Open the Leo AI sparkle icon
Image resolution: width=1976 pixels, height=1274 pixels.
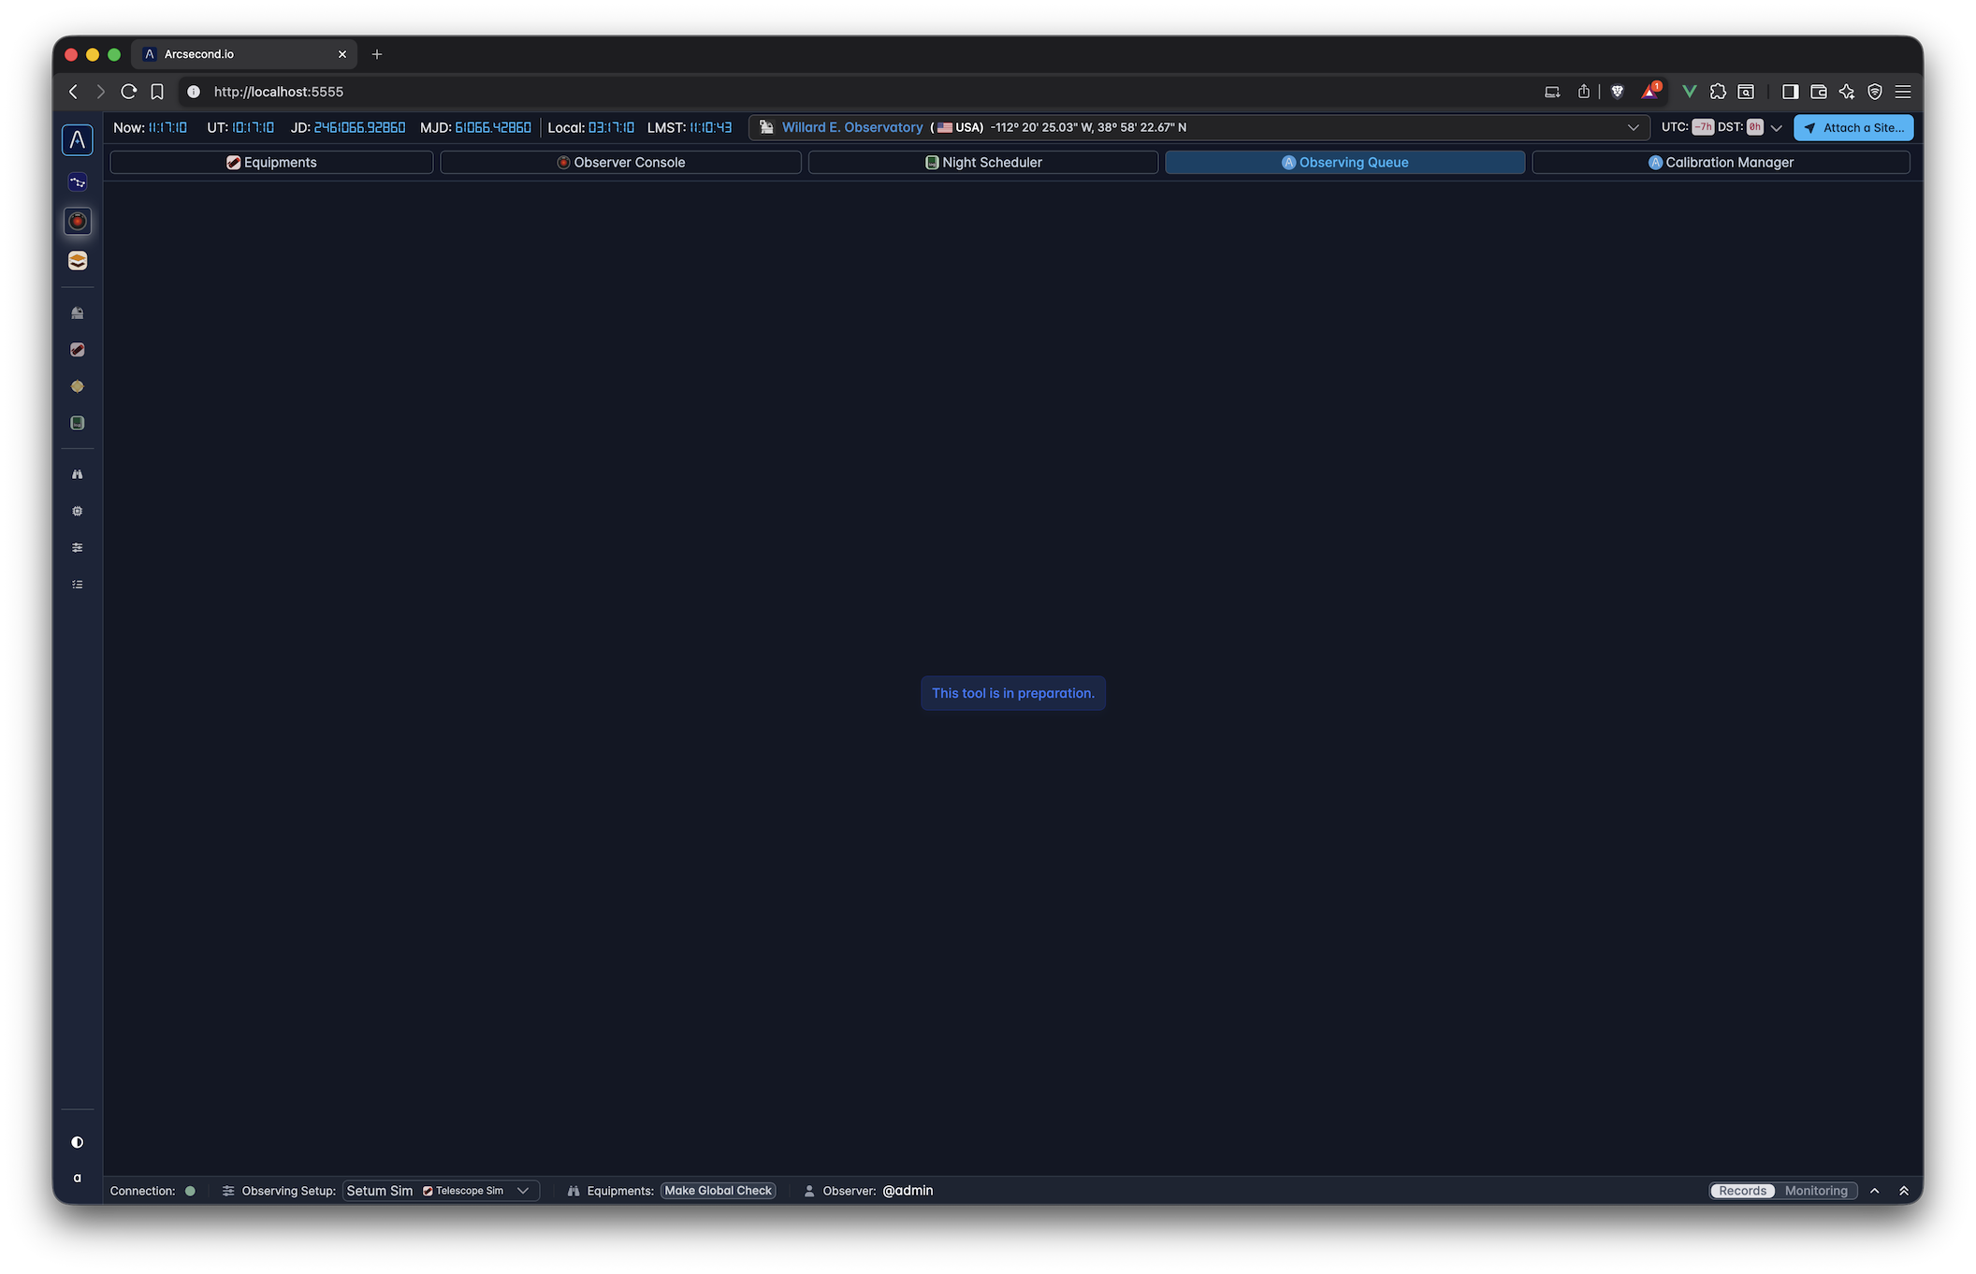pyautogui.click(x=1847, y=92)
